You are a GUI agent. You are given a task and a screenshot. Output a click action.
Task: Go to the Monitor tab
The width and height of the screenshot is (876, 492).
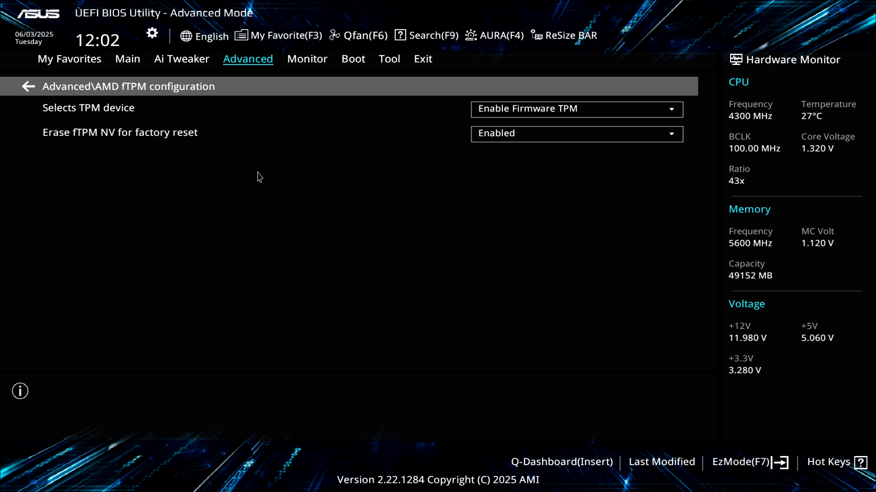click(x=307, y=59)
